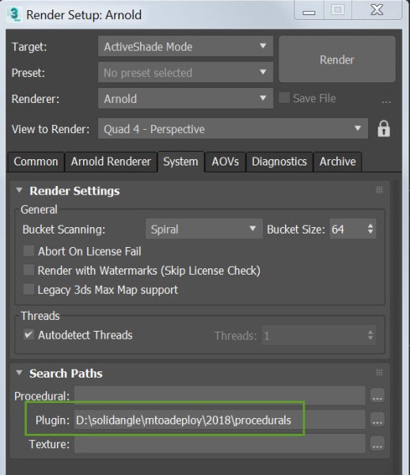Browse for Procedural path with ellipsis button

[x=377, y=396]
